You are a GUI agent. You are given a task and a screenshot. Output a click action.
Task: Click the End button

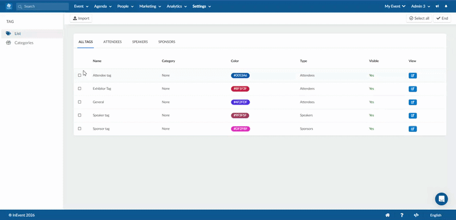coord(442,18)
